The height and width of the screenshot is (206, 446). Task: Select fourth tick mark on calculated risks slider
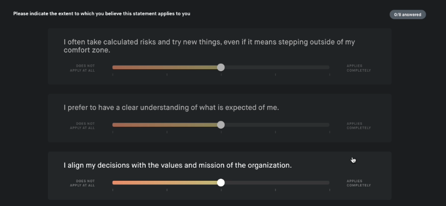point(275,68)
